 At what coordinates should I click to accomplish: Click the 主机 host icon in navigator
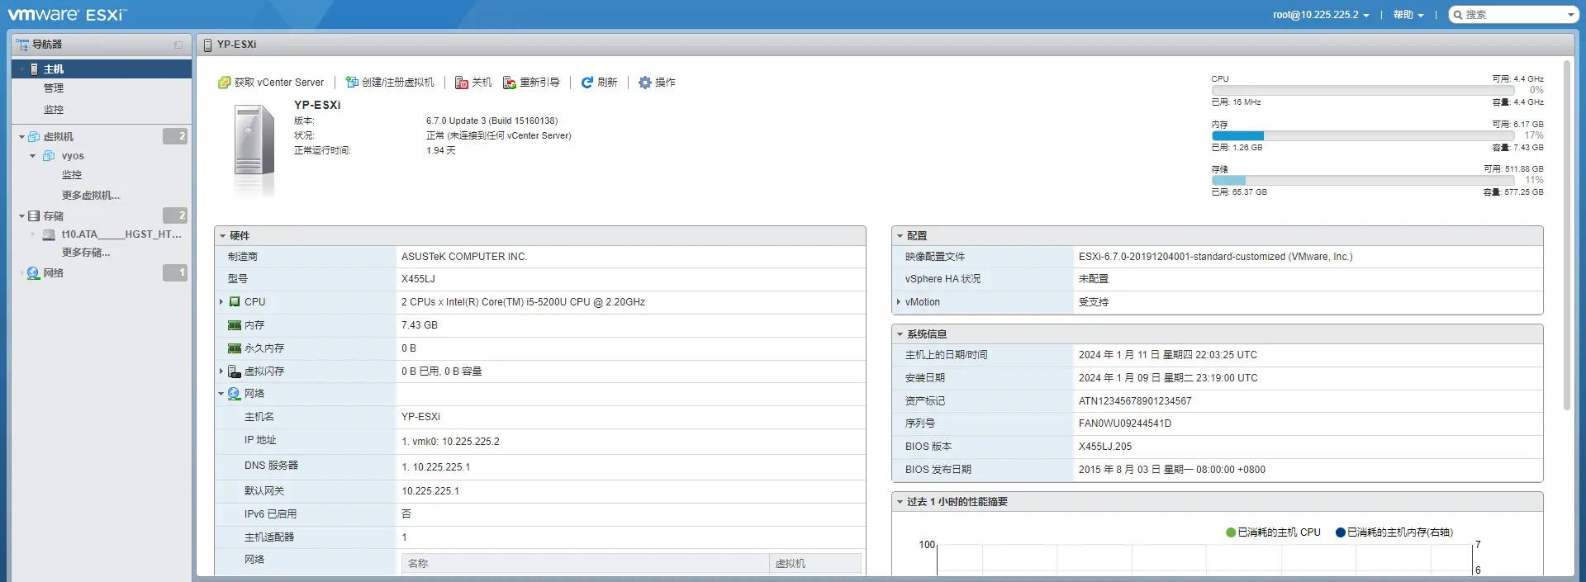[34, 69]
